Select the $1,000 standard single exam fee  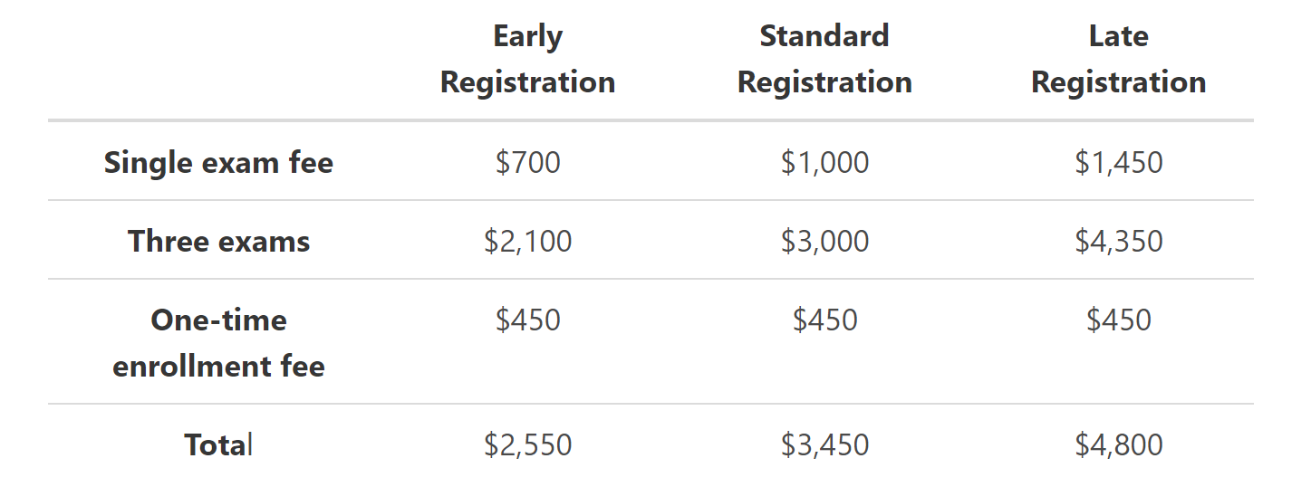824,163
